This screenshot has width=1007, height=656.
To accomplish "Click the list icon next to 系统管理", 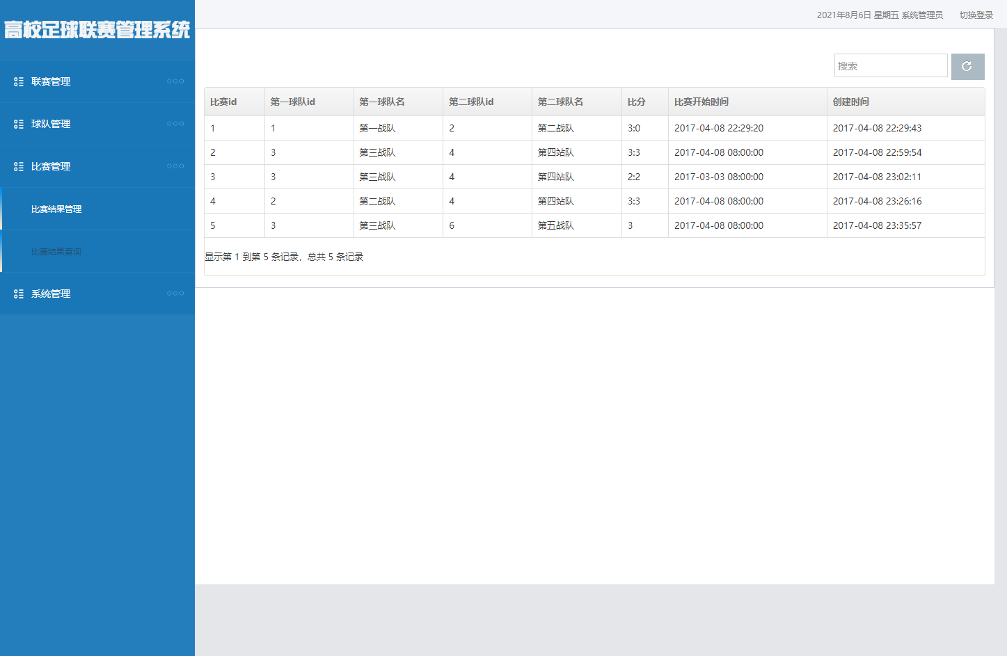I will pyautogui.click(x=19, y=294).
